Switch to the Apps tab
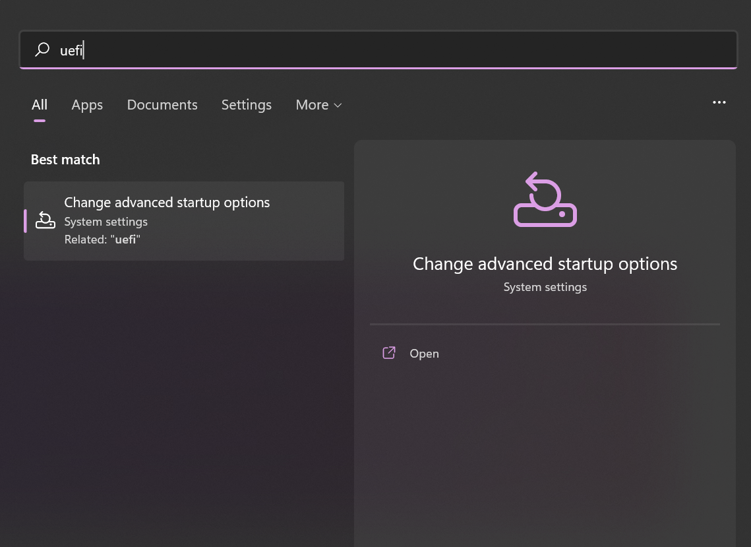Viewport: 751px width, 547px height. (86, 105)
